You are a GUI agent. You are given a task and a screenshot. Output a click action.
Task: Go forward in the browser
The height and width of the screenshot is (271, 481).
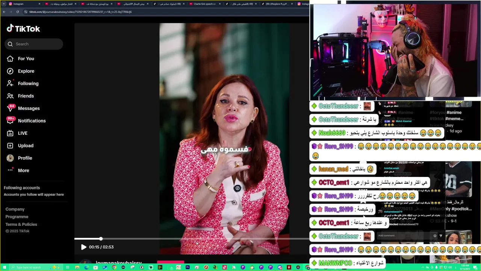point(11,12)
